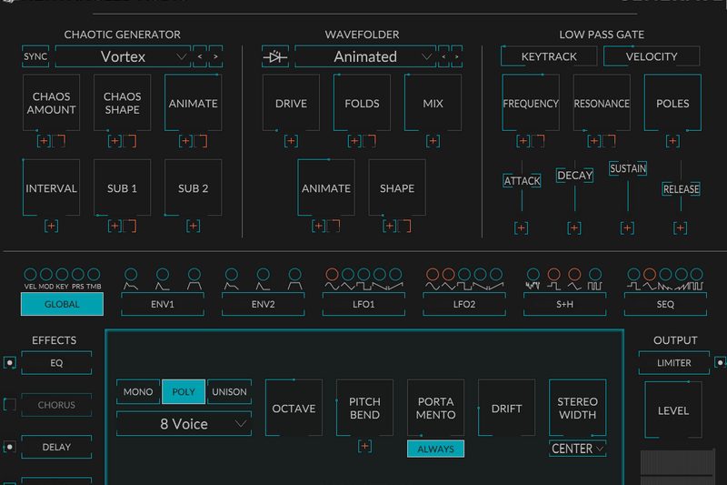Click the POLY voice mode button
Screen dimensions: 727x485
click(184, 391)
